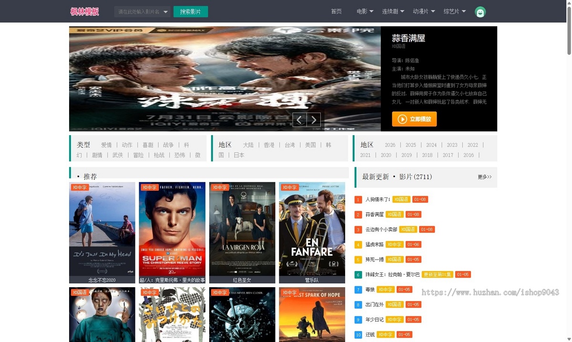
Task: Filter by region 香港
Action: point(269,145)
